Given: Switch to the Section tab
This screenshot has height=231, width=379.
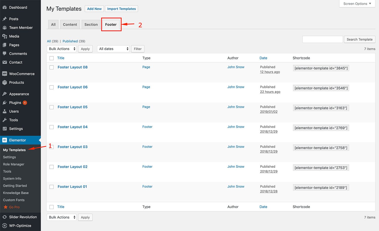Looking at the screenshot, I should (91, 25).
